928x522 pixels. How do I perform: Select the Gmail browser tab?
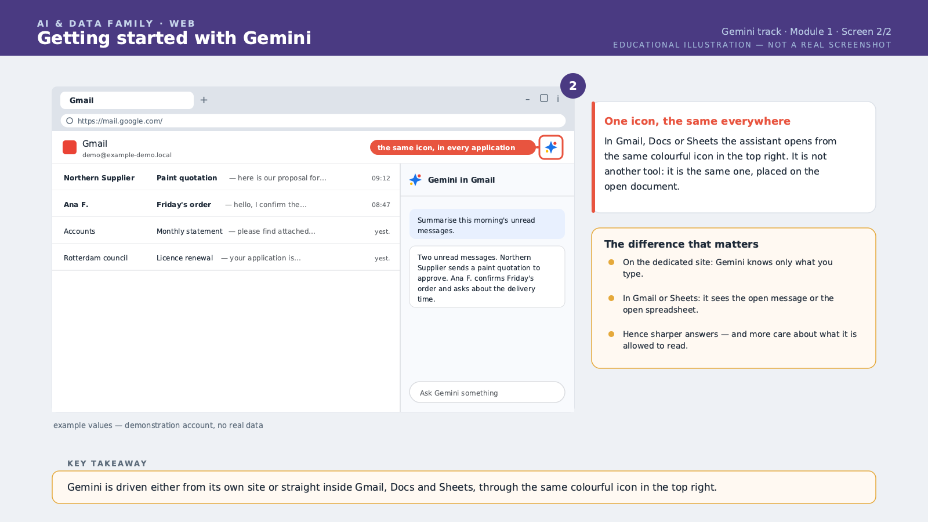tap(127, 100)
